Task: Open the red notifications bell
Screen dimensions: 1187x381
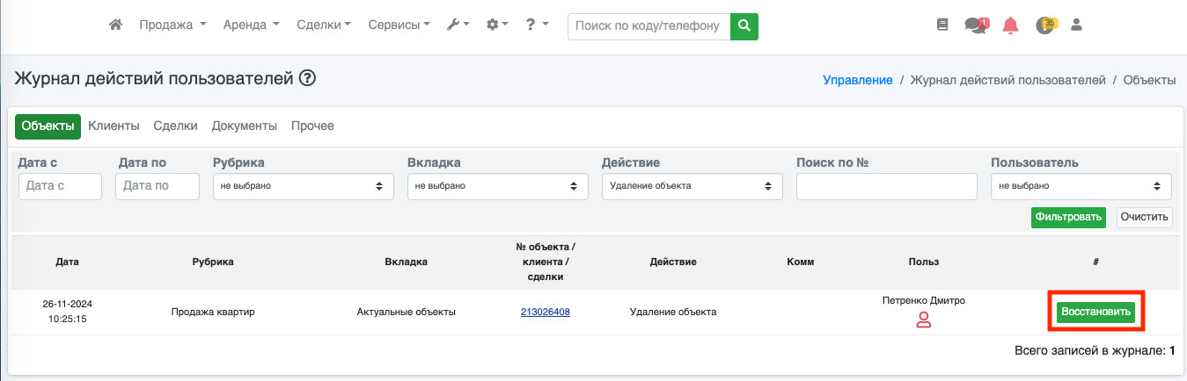Action: 1010,25
